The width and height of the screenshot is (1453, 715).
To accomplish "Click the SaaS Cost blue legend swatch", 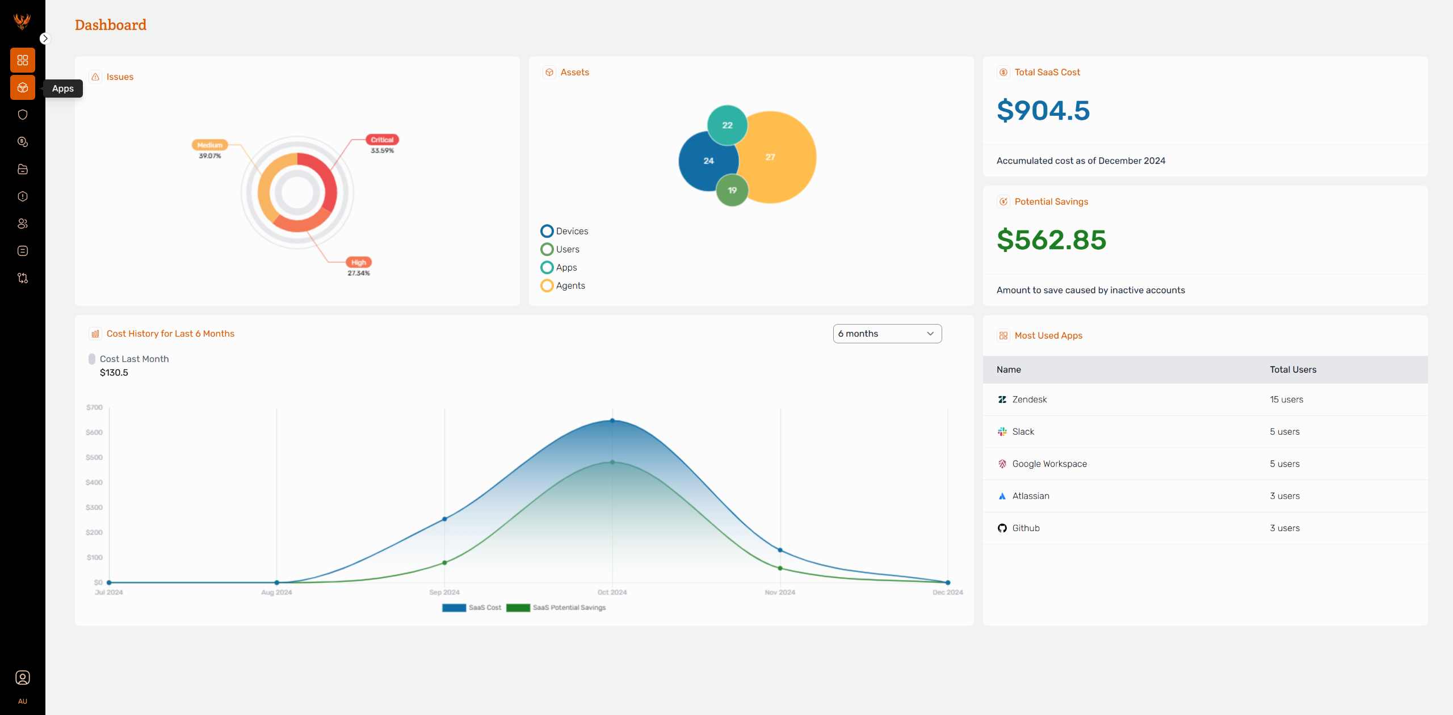I will tap(453, 608).
